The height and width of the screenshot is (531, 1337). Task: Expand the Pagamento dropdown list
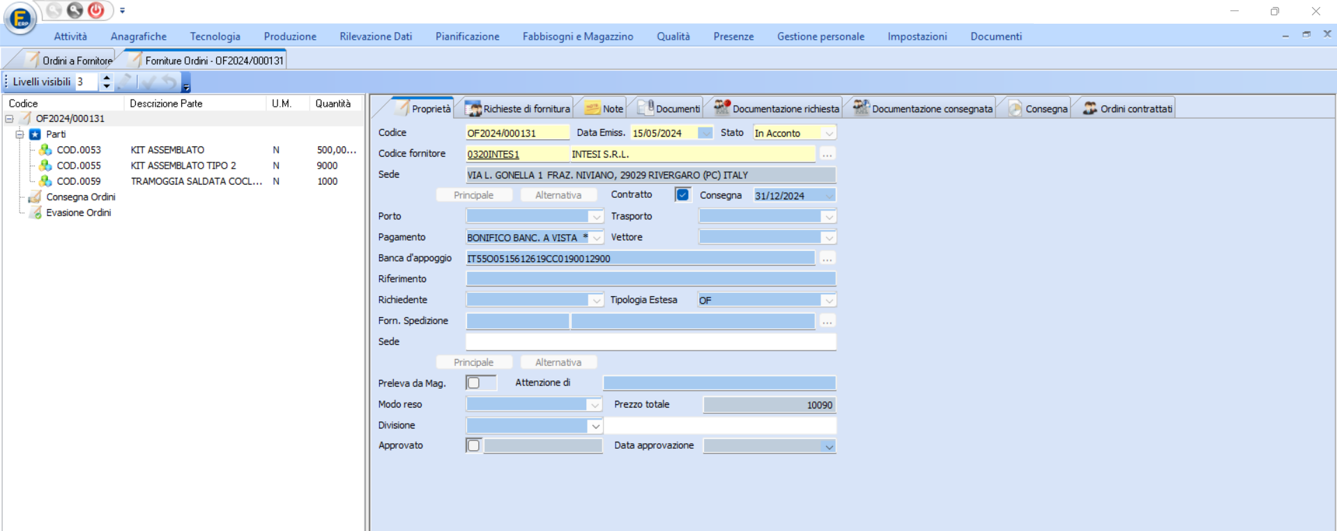point(597,238)
